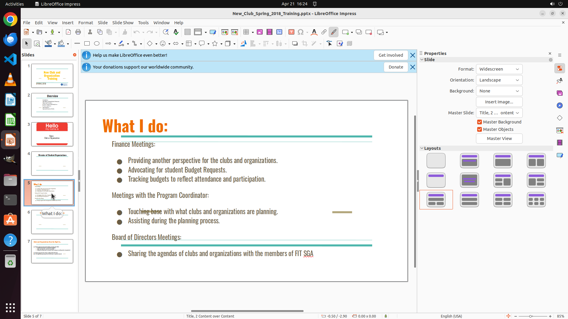Open the Format dropdown showing Widescreen
This screenshot has width=568, height=319.
tap(499, 69)
